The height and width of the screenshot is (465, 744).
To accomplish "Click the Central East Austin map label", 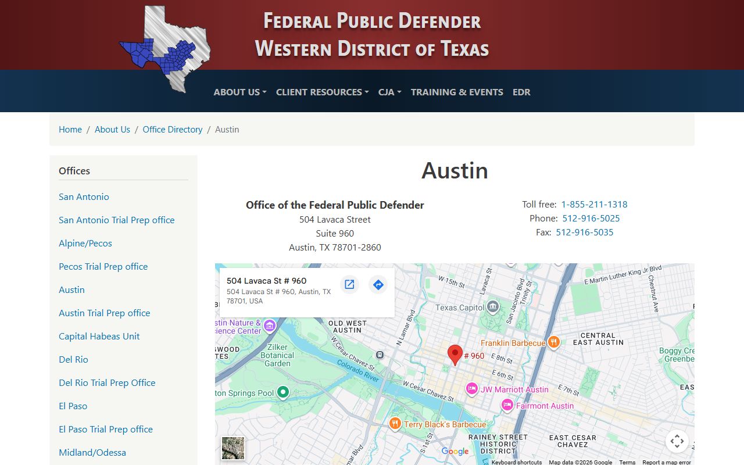I will (x=598, y=339).
